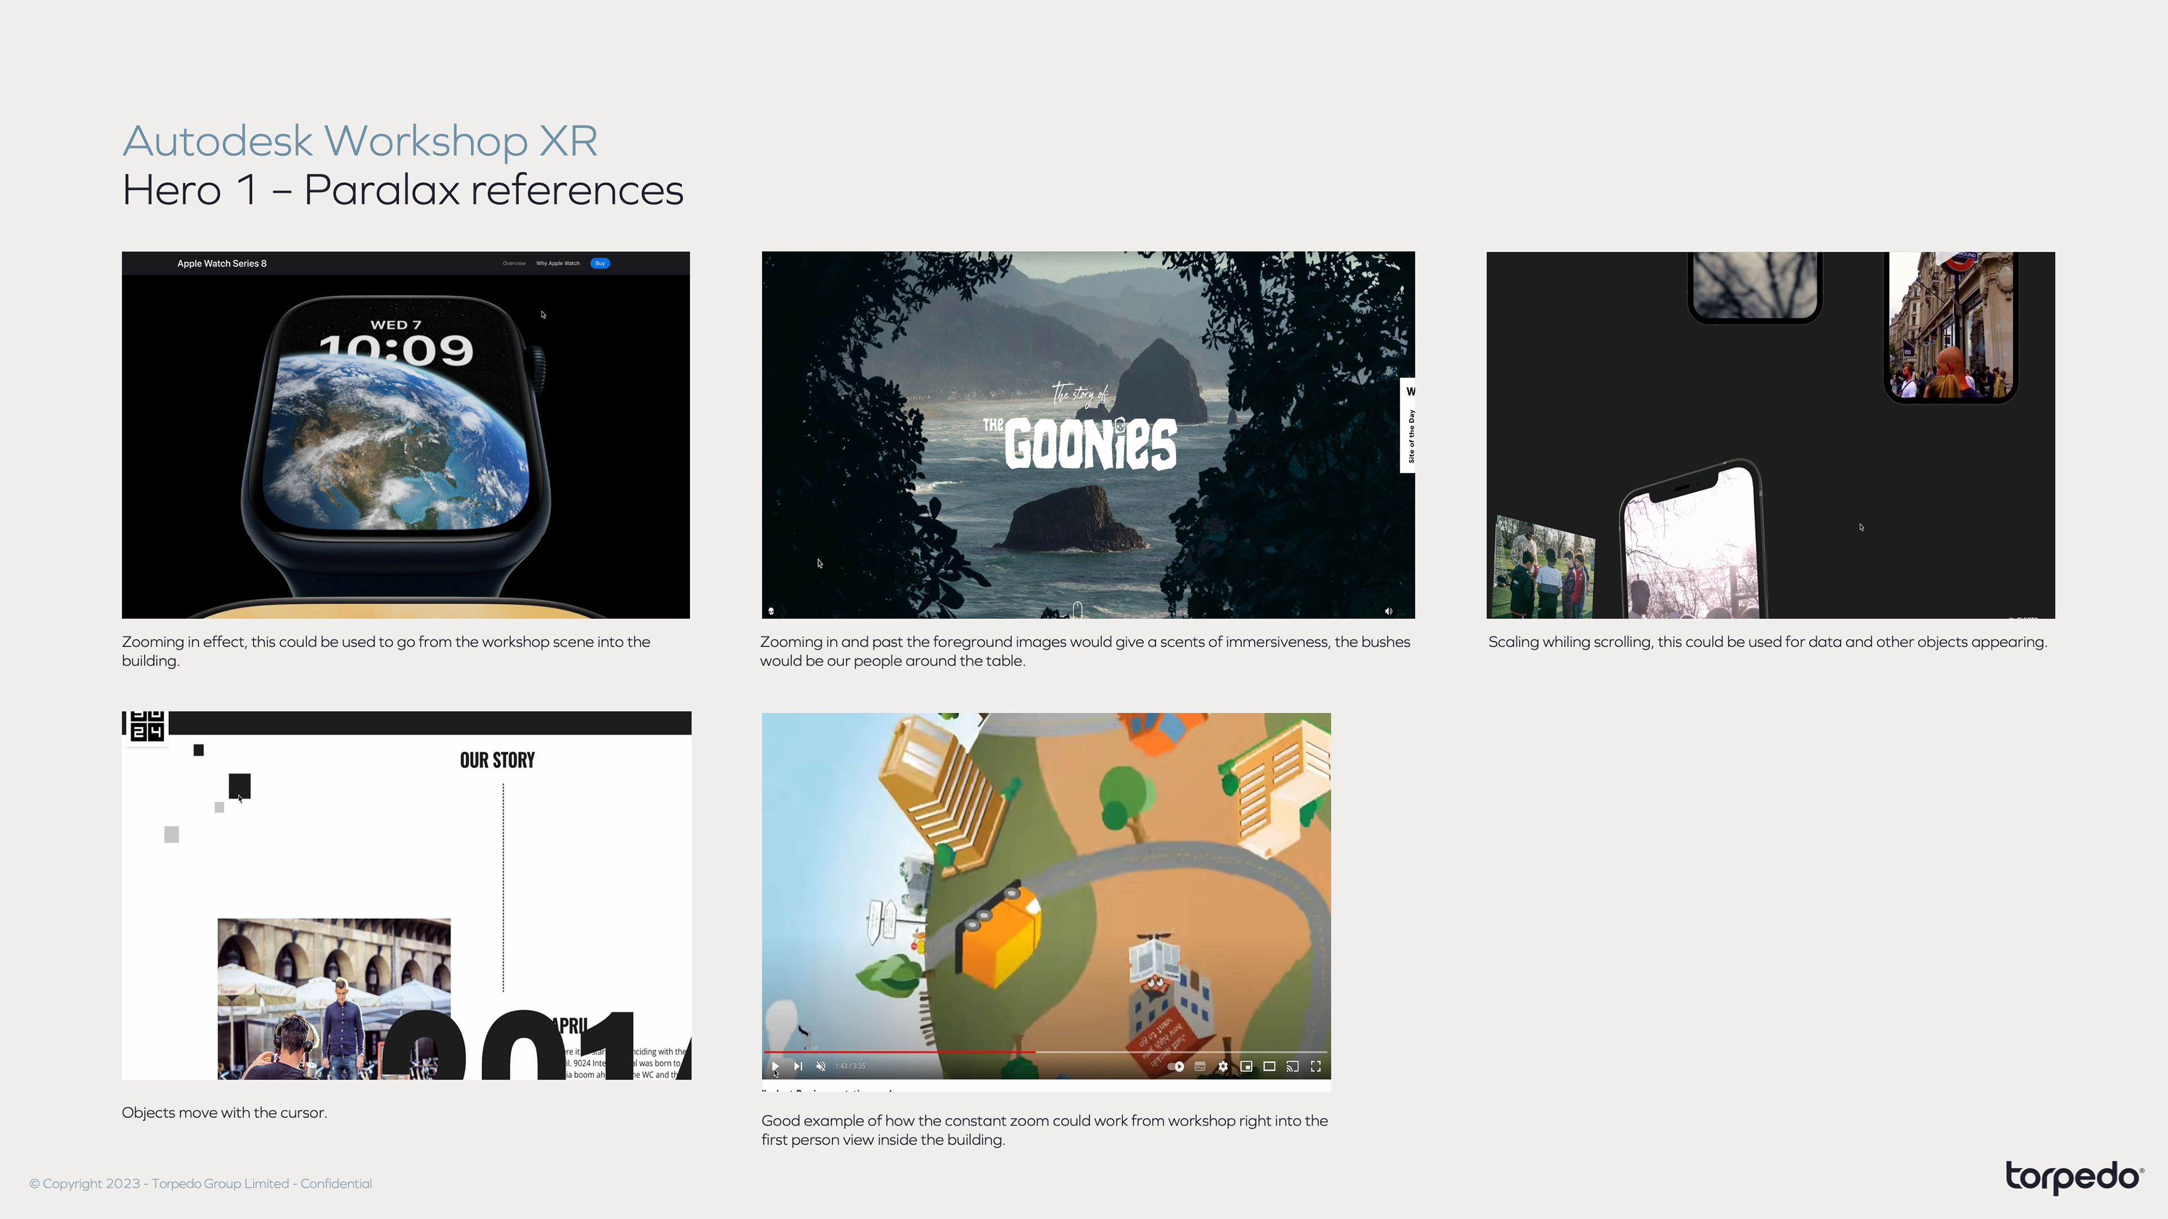Toggle sound icon on the Goonies page
This screenshot has height=1219, width=2168.
coord(1389,612)
